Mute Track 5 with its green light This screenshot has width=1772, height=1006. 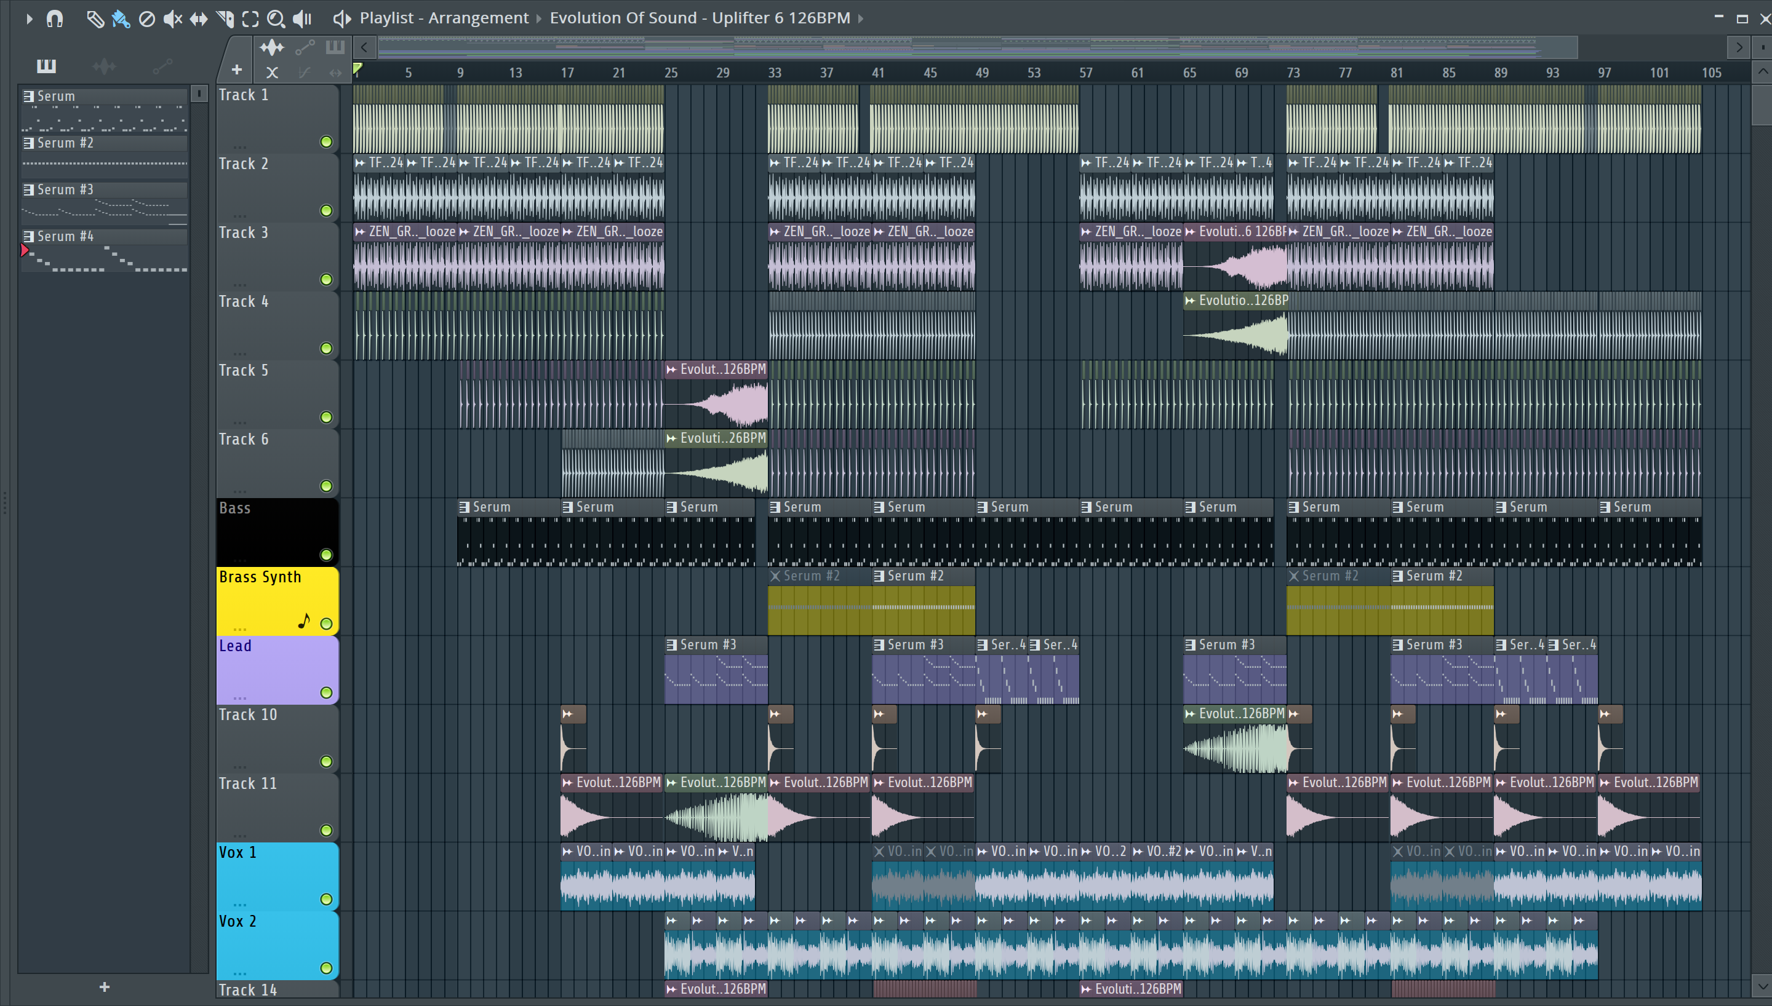[326, 418]
